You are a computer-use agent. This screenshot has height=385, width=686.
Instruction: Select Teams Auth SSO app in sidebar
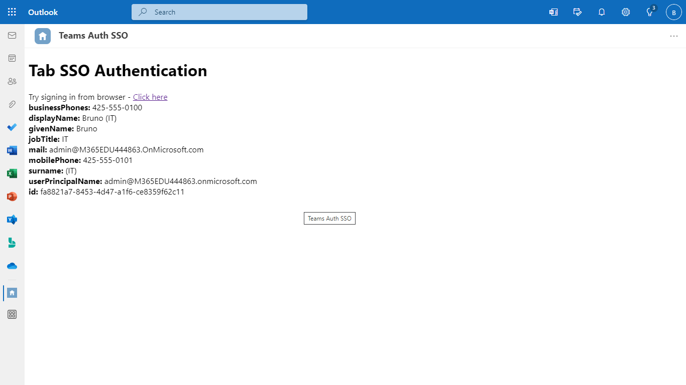(x=12, y=293)
